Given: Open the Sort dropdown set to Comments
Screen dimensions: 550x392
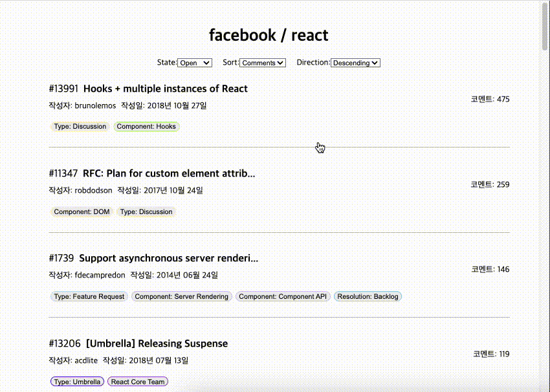Looking at the screenshot, I should tap(262, 63).
